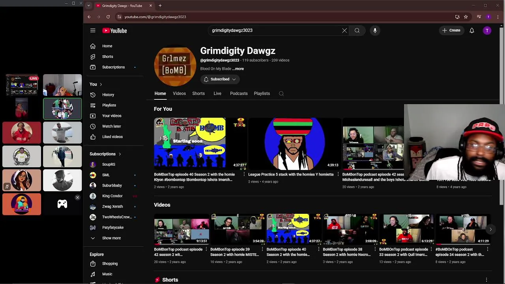Viewport: 505px width, 284px height.
Task: Open a new browser tab
Action: click(160, 6)
